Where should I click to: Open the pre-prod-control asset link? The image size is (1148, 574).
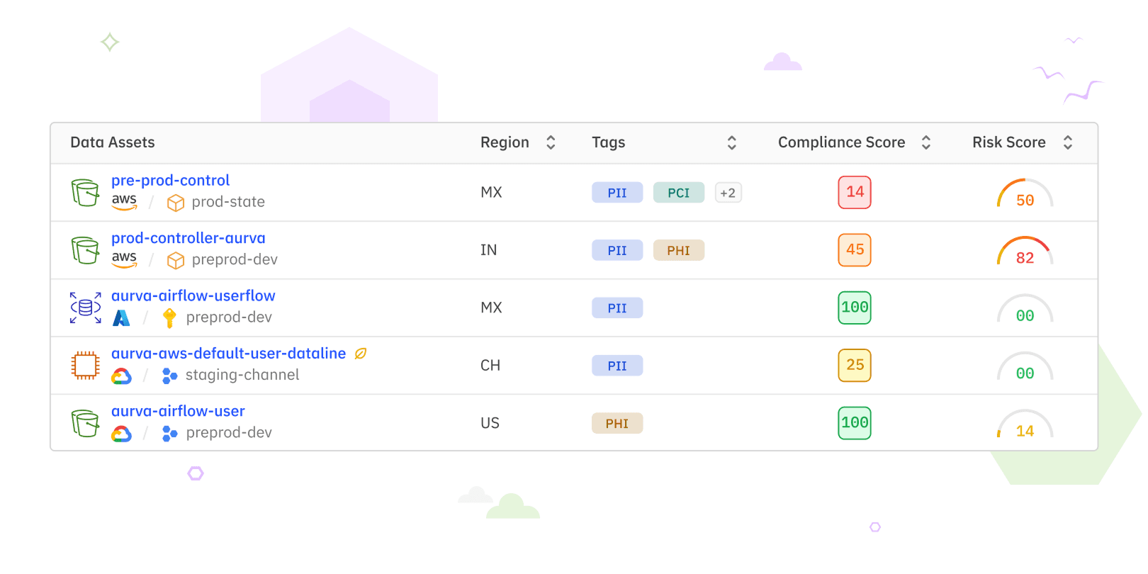click(x=170, y=181)
